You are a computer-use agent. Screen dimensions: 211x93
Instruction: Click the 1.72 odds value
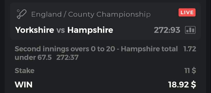pyautogui.click(x=190, y=49)
